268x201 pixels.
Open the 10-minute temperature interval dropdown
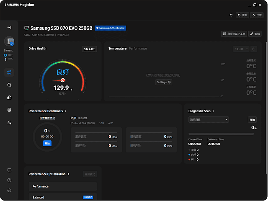241,49
